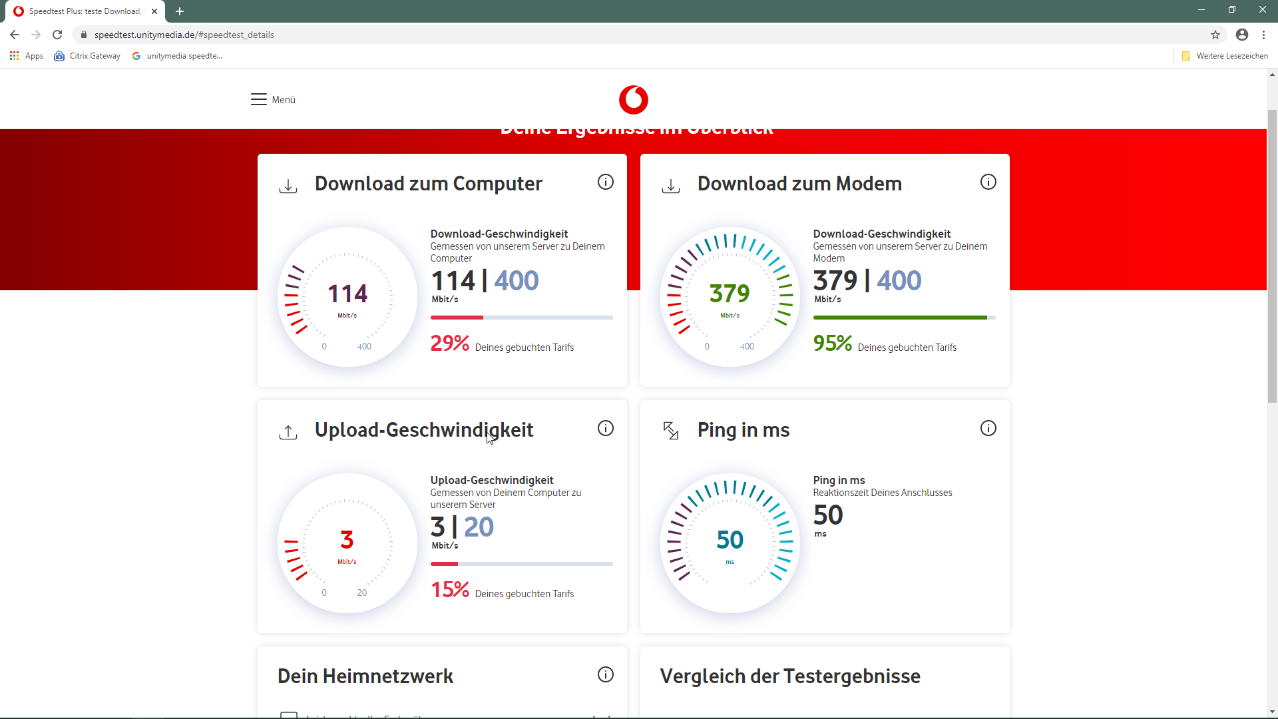Bookmark this page with the star icon
Viewport: 1278px width, 719px height.
click(x=1215, y=35)
